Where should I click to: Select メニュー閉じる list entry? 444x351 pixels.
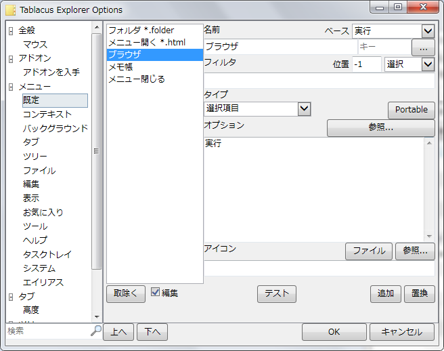tap(155, 79)
